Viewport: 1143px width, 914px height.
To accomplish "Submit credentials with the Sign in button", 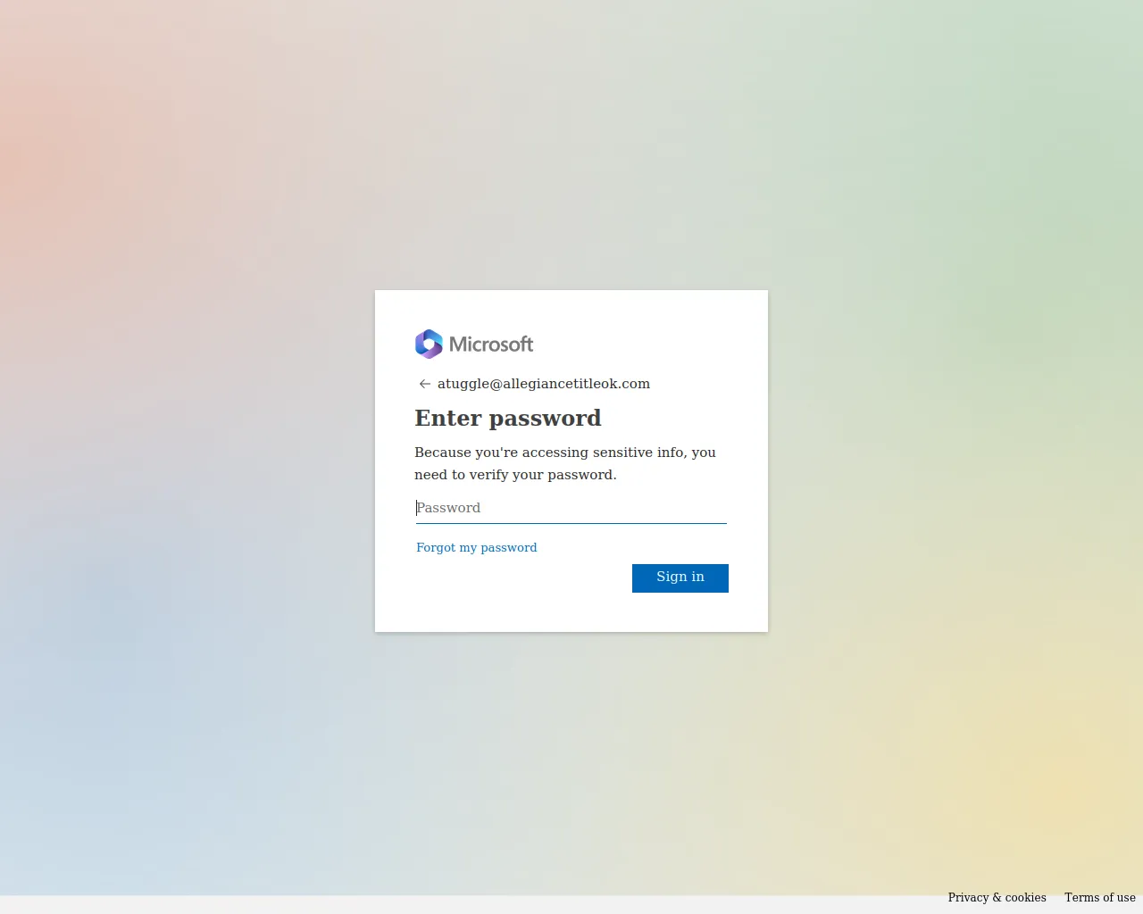I will pos(680,577).
